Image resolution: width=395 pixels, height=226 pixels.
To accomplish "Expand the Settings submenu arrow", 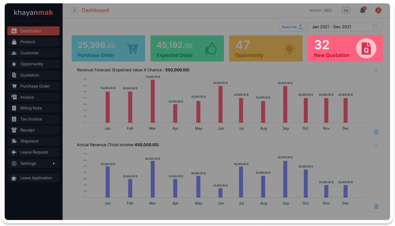I will [x=54, y=163].
